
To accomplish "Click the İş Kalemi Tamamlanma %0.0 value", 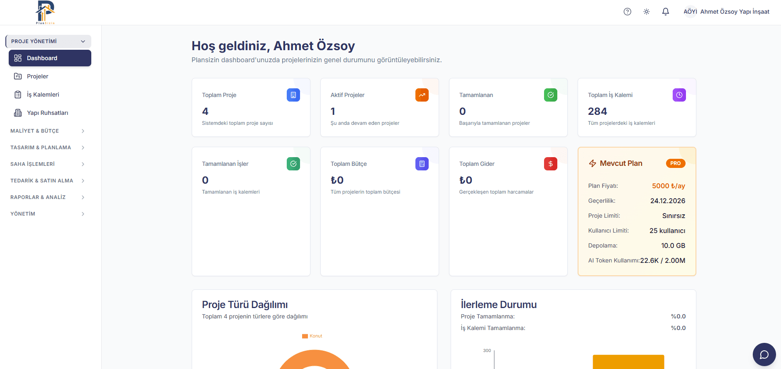I will click(678, 328).
